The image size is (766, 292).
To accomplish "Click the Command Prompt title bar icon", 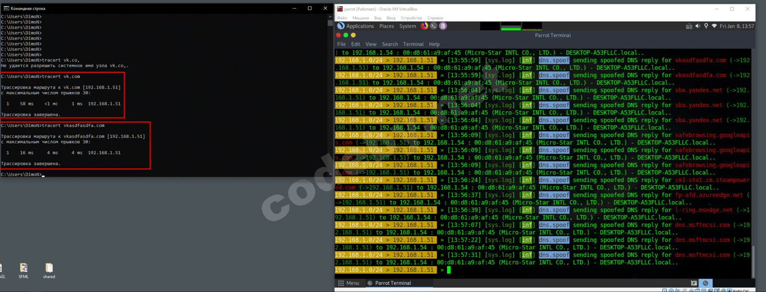I will pos(6,8).
